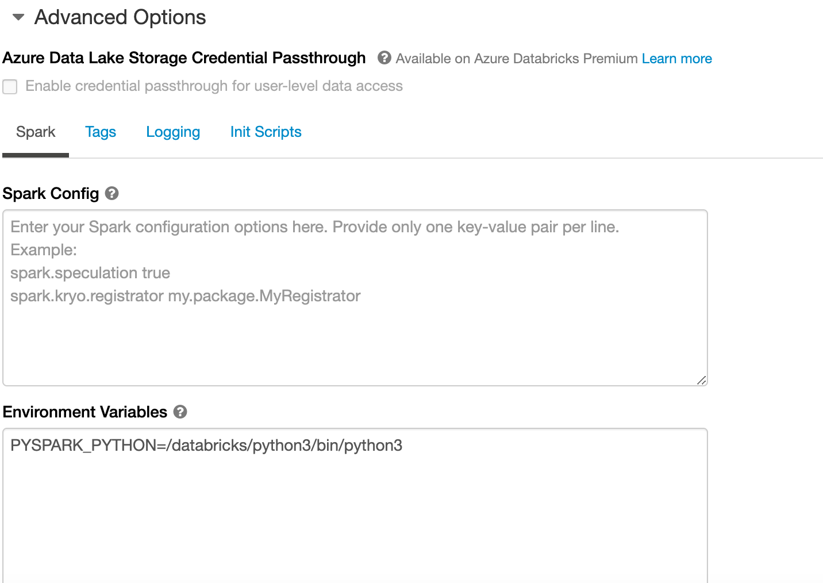This screenshot has width=823, height=583.
Task: Click the Spark Config label
Action: 51,194
